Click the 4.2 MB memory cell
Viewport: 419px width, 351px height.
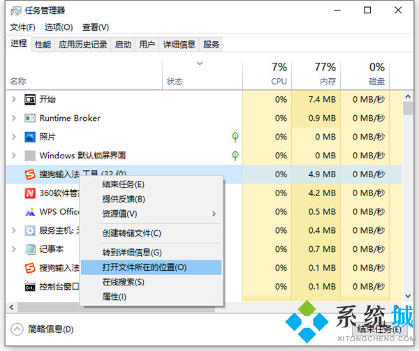coord(316,193)
